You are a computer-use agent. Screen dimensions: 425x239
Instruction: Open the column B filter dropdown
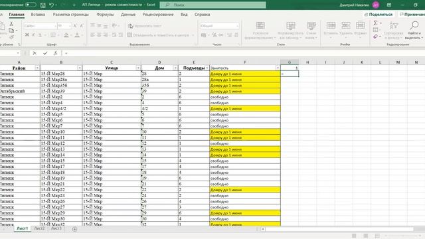tap(80, 68)
